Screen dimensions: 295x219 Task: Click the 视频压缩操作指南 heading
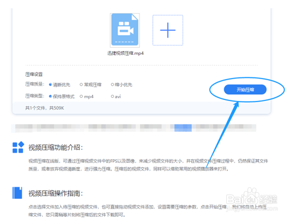pyautogui.click(x=55, y=193)
